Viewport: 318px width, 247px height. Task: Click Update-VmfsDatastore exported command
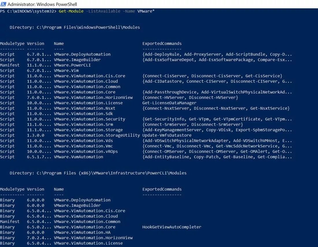[x=167, y=135]
